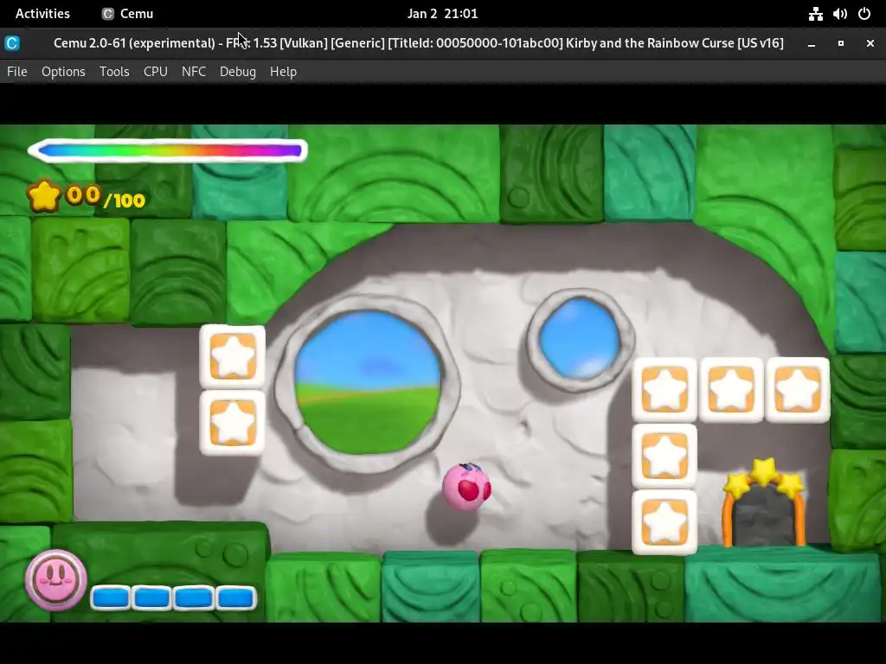Open the NFC menu
Image resolution: width=886 pixels, height=664 pixels.
194,72
